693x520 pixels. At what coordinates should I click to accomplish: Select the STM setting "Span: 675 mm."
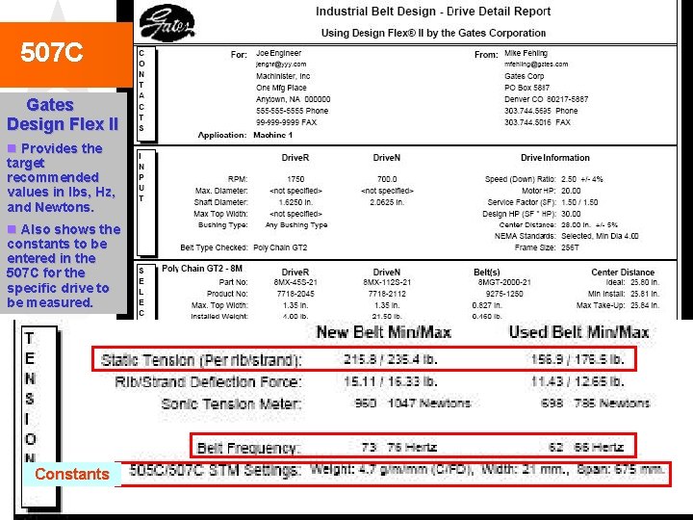point(621,470)
